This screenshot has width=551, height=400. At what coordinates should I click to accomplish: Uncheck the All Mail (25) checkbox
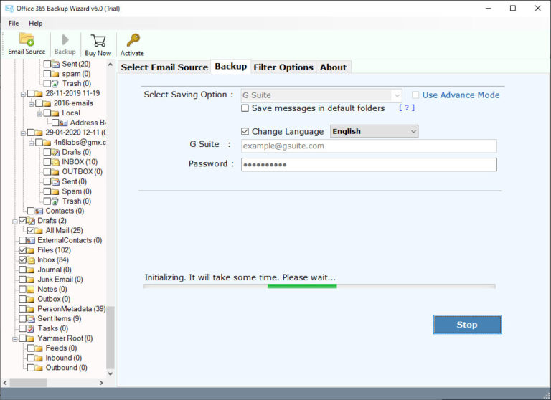pyautogui.click(x=31, y=231)
